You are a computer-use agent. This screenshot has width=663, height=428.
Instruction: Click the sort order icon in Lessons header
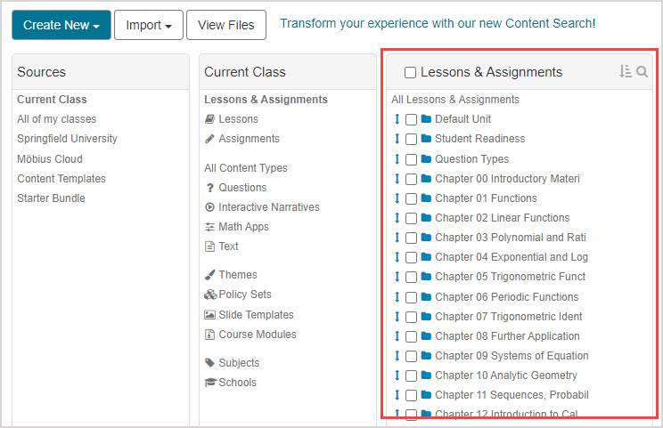(626, 72)
